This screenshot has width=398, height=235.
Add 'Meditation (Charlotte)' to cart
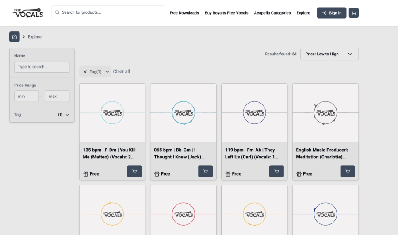[x=348, y=171]
